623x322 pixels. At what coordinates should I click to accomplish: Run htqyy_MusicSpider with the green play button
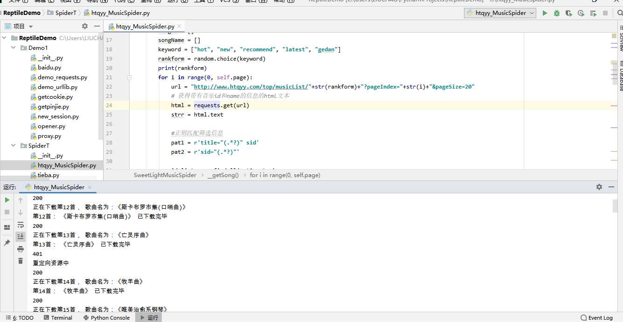pyautogui.click(x=544, y=13)
